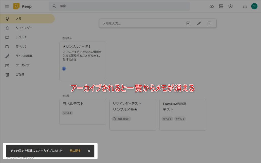Open the ★サンプルデータ1 pinned note
The image size is (261, 163).
[x=82, y=55]
